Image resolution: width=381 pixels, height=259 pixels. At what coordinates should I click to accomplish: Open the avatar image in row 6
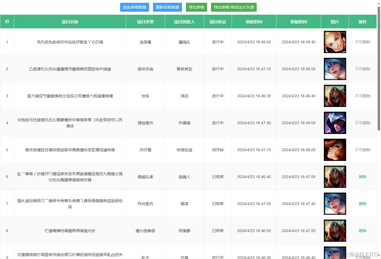pyautogui.click(x=335, y=177)
